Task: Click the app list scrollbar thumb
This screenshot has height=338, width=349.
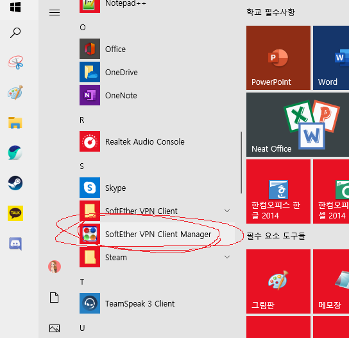Action: click(x=241, y=163)
